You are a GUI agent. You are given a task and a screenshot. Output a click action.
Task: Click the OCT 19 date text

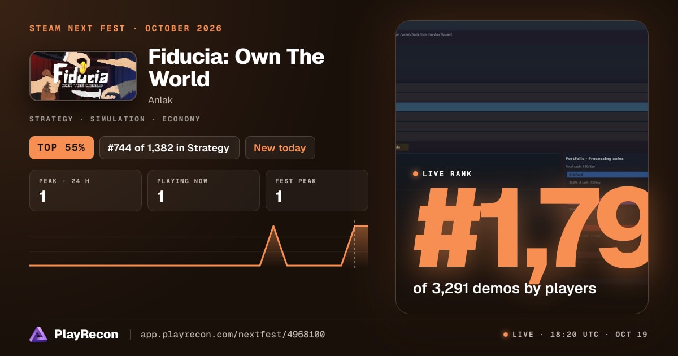[631, 335]
